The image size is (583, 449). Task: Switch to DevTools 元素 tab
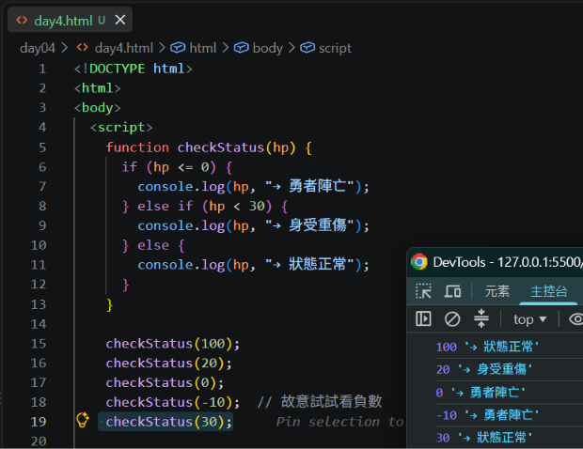pos(497,291)
